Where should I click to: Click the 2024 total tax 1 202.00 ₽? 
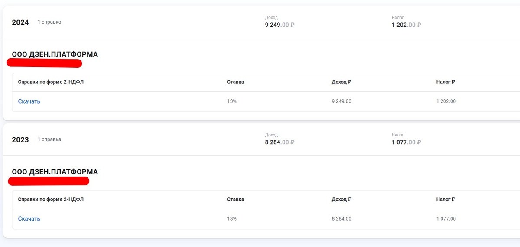[406, 25]
